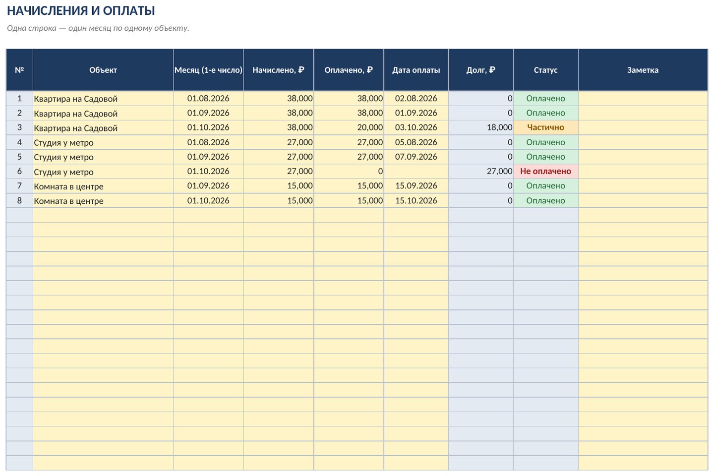The image size is (714, 476).
Task: Select month '01.08.2026' in row 1
Action: coord(208,99)
